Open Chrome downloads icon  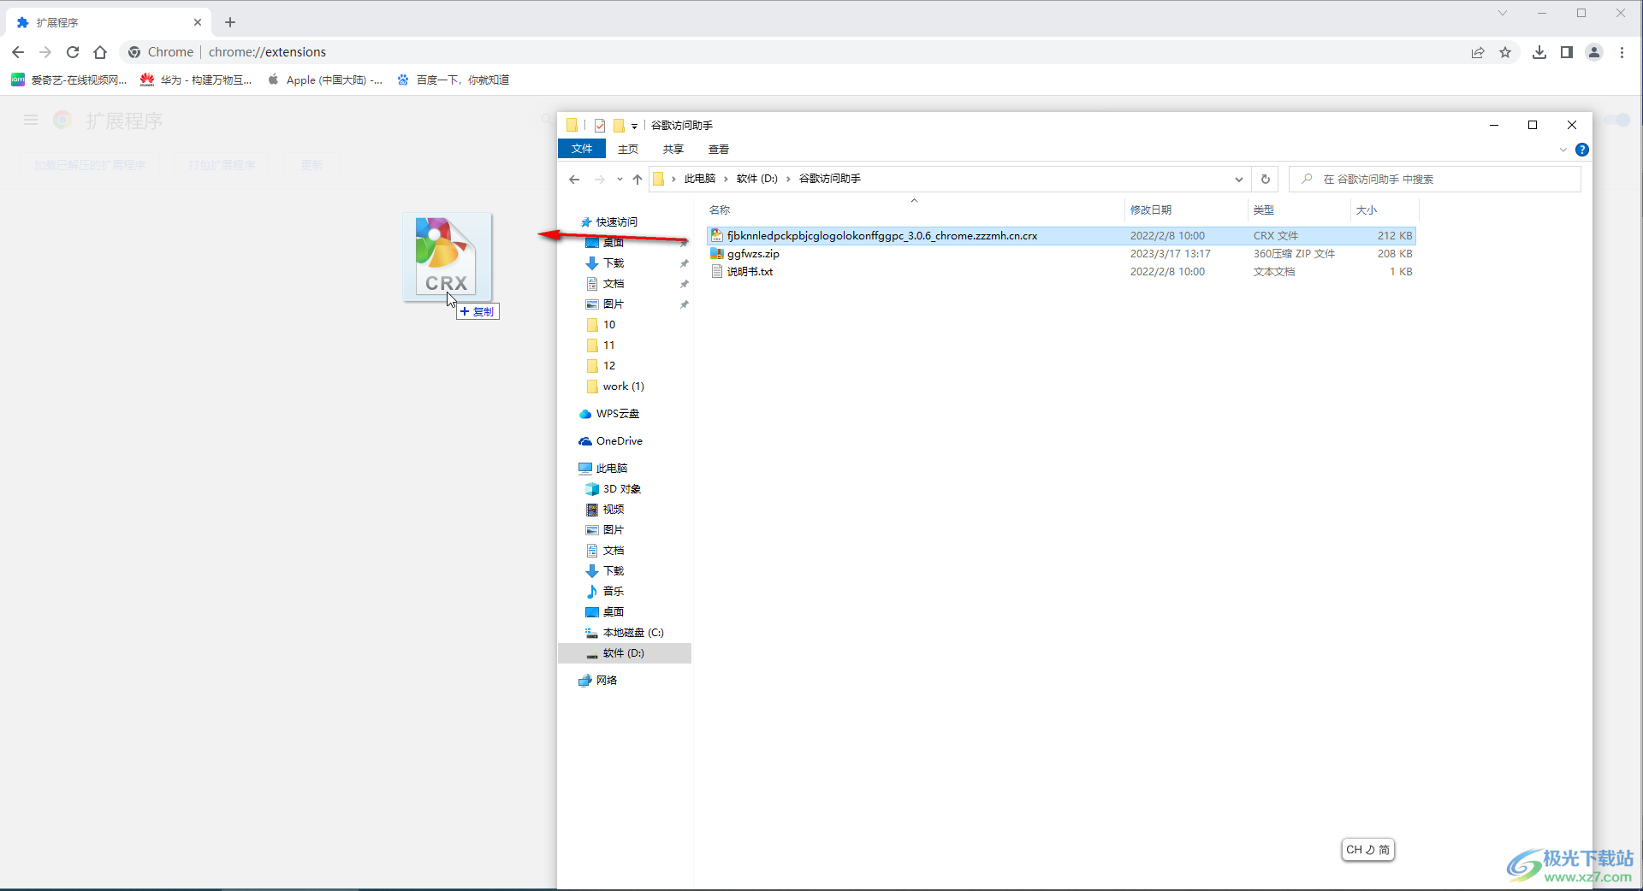1539,52
